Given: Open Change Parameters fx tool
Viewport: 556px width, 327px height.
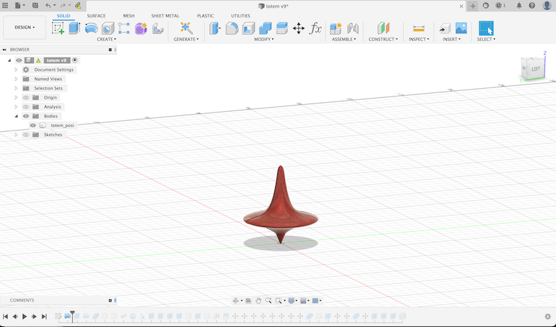Looking at the screenshot, I should click(x=316, y=28).
